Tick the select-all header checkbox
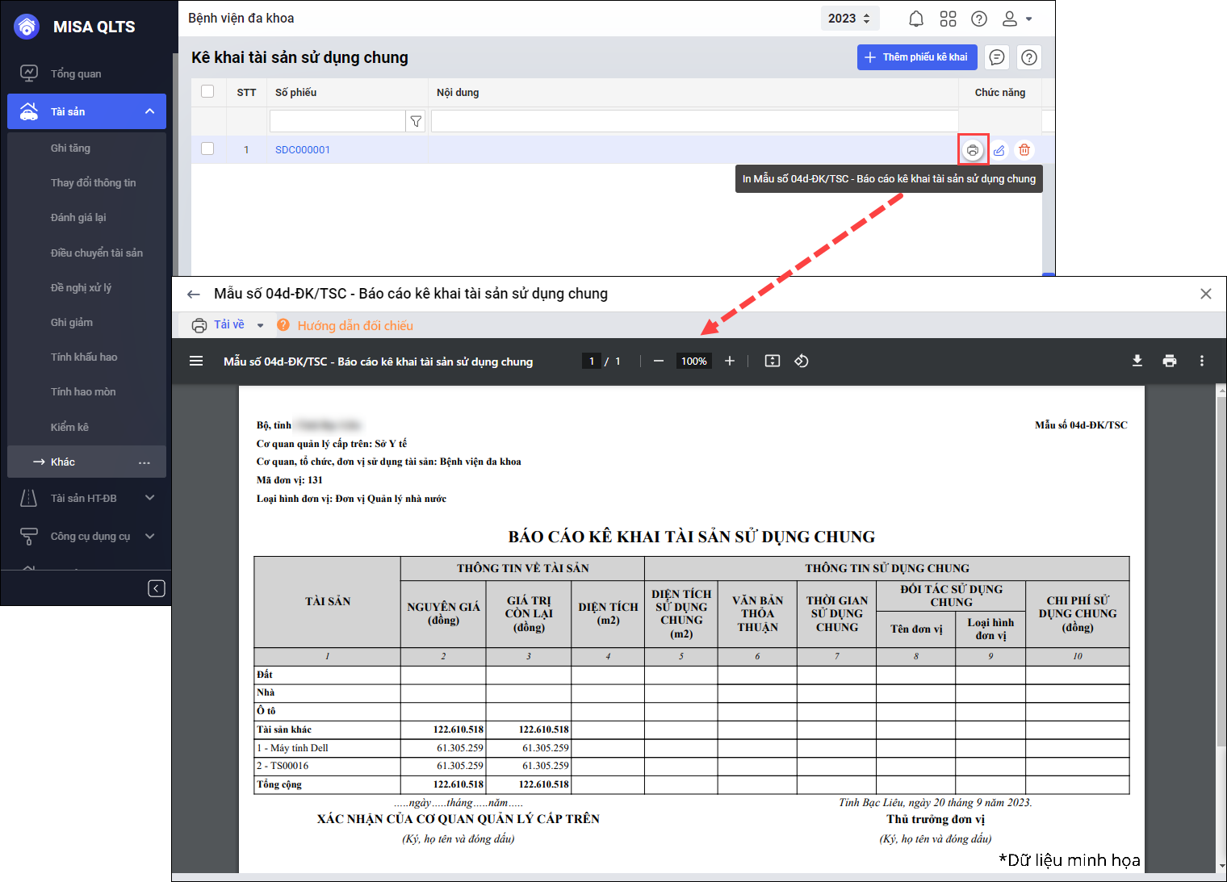1227x882 pixels. click(207, 92)
